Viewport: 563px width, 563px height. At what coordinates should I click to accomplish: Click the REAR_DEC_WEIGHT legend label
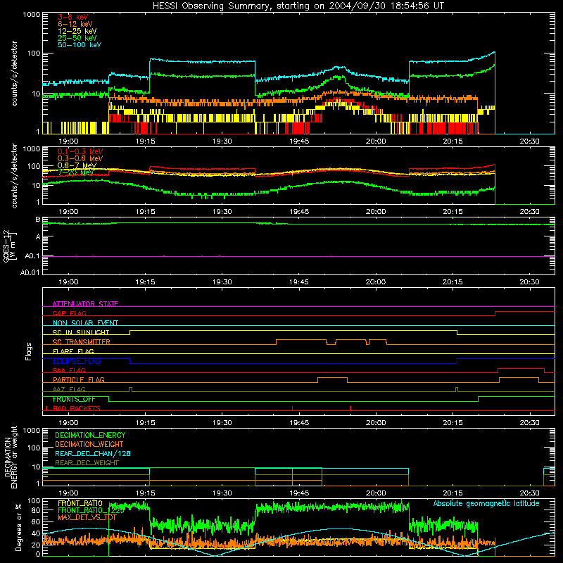tap(87, 463)
